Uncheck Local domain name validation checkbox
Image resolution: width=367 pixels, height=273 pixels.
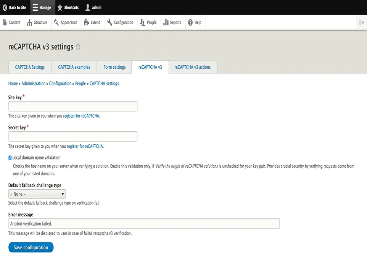[10, 158]
